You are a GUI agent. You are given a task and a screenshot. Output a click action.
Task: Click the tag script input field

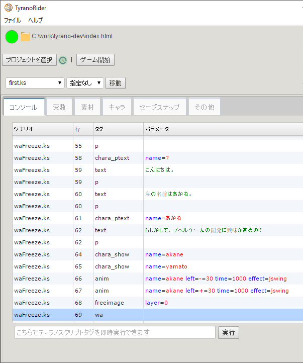tap(115, 332)
